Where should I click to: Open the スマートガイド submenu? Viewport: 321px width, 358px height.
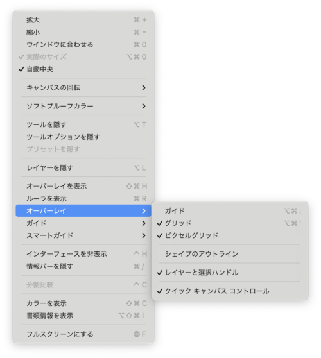coord(83,235)
